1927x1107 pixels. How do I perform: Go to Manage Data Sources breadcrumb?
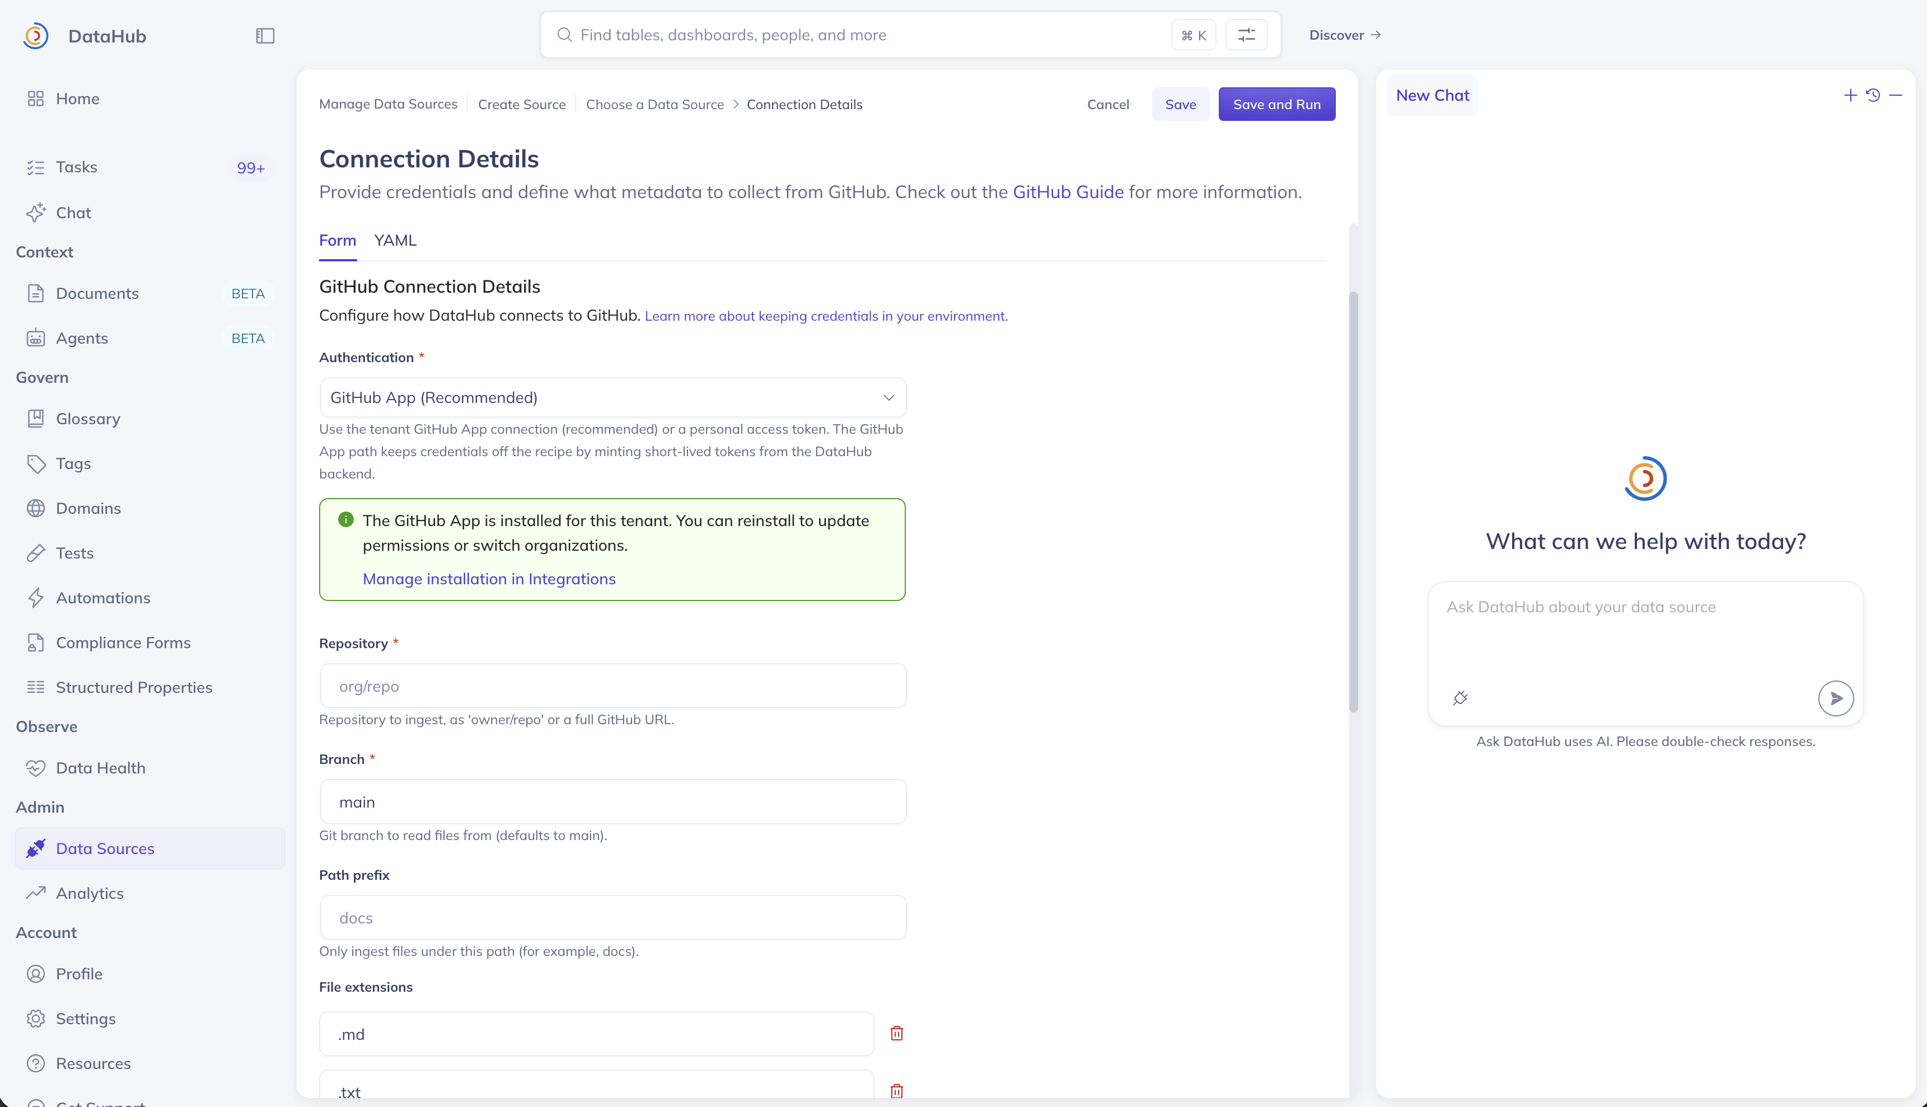[x=388, y=104]
